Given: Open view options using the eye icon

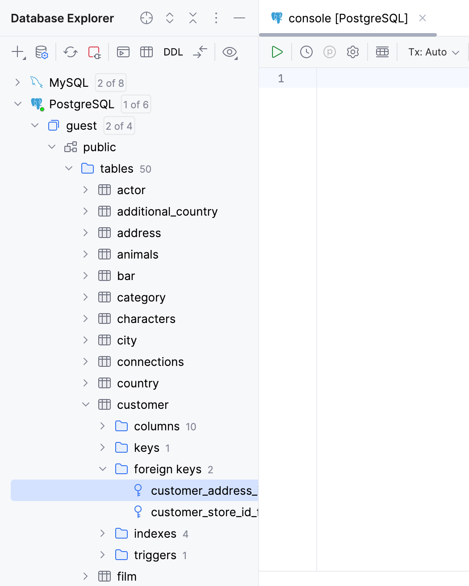Looking at the screenshot, I should 229,52.
